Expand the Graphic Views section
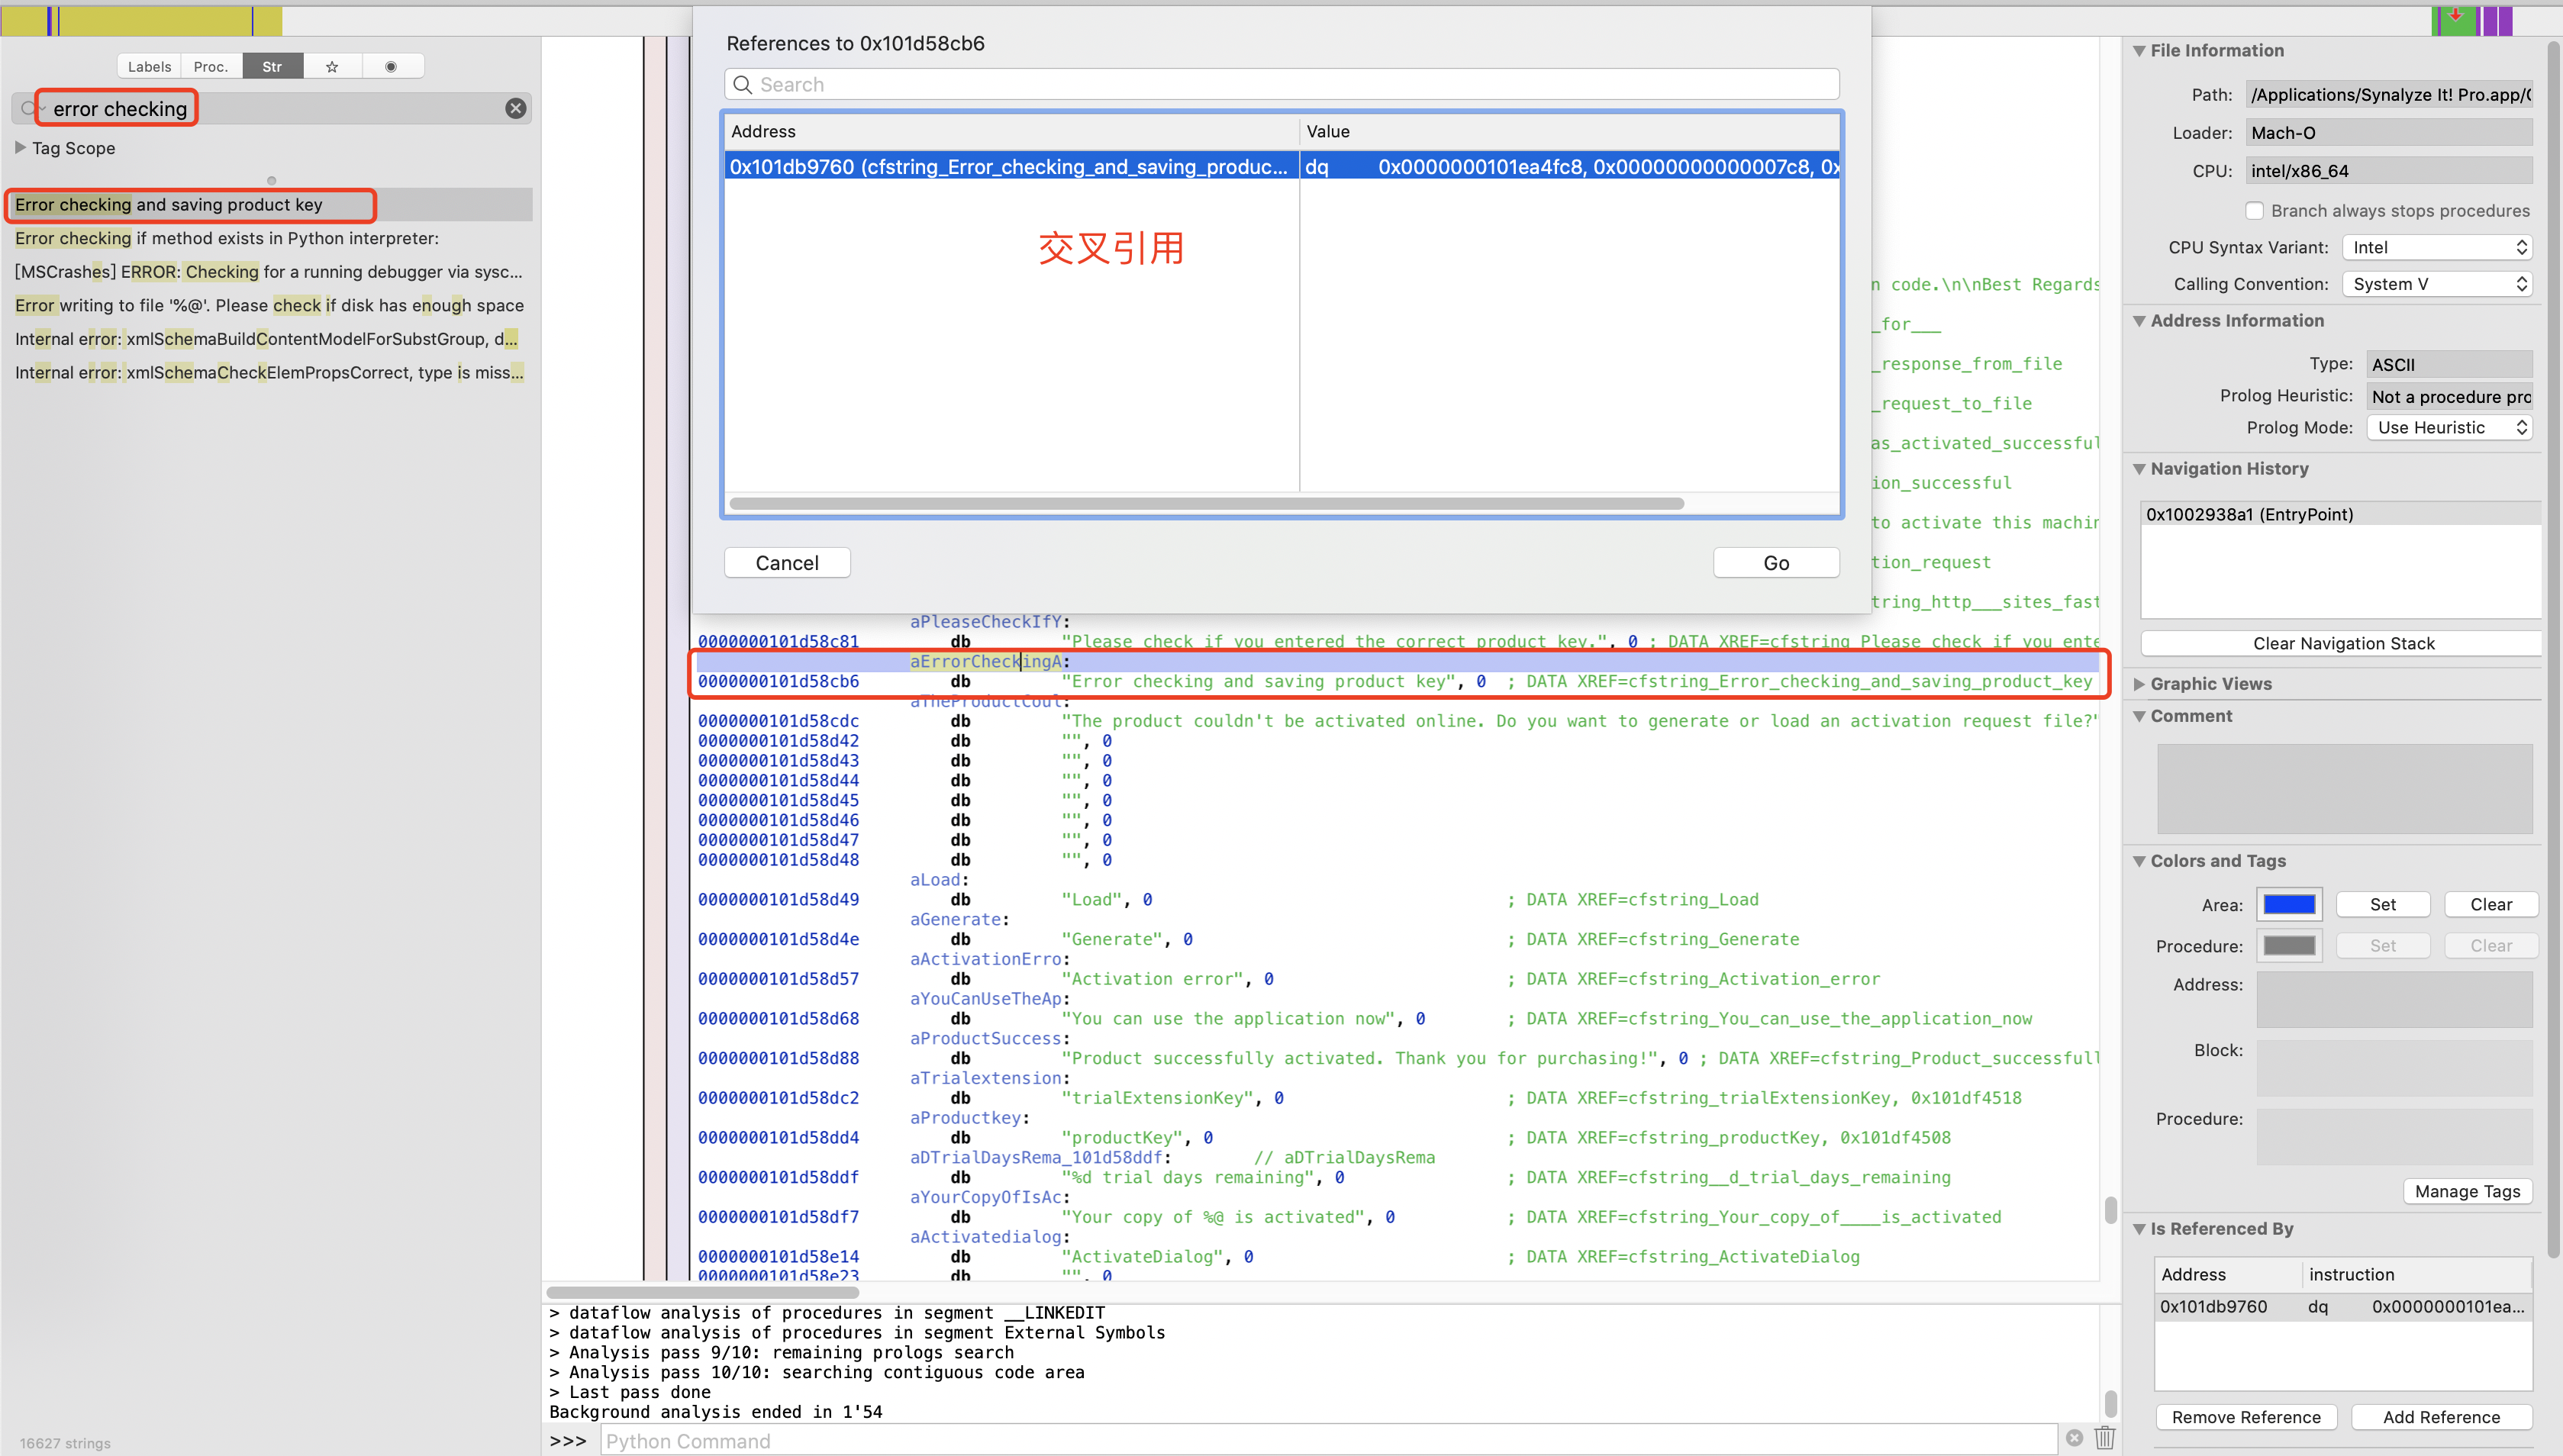 point(2139,684)
